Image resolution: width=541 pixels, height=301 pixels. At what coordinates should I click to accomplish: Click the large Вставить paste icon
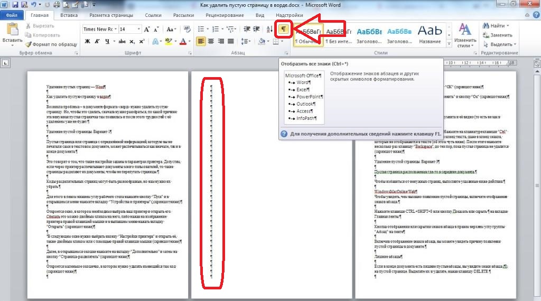(13, 29)
